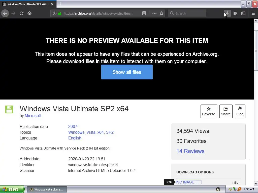
Task: Open the Firefox home page icon
Action: pos(29,13)
